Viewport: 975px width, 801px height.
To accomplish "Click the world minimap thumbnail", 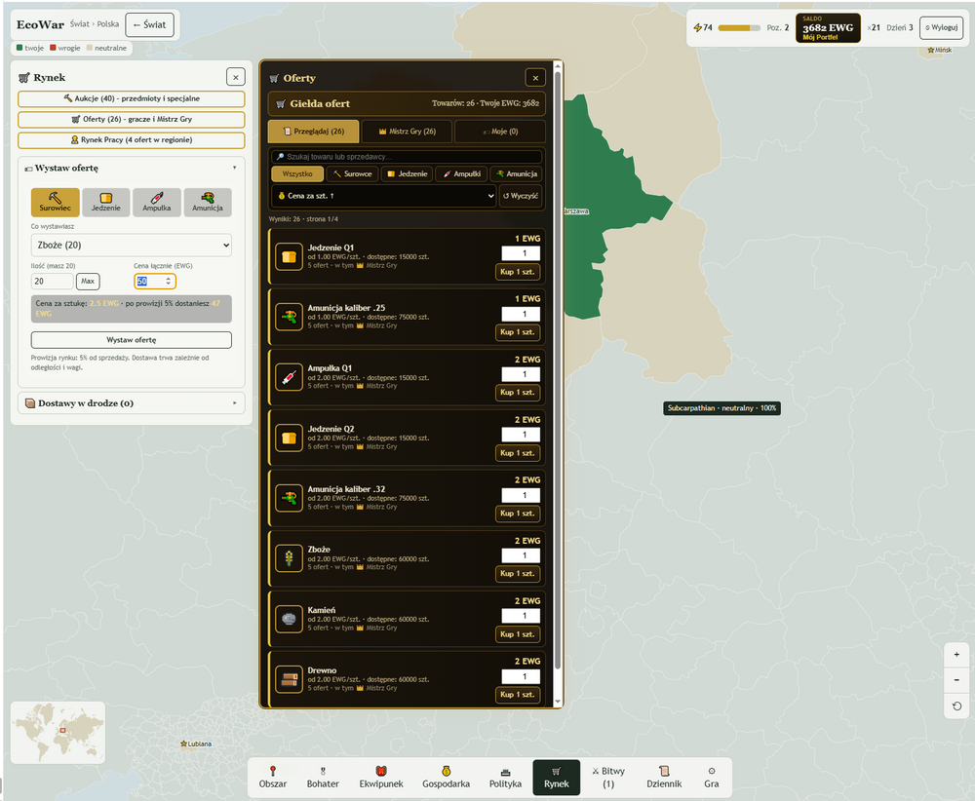I will coord(58,733).
